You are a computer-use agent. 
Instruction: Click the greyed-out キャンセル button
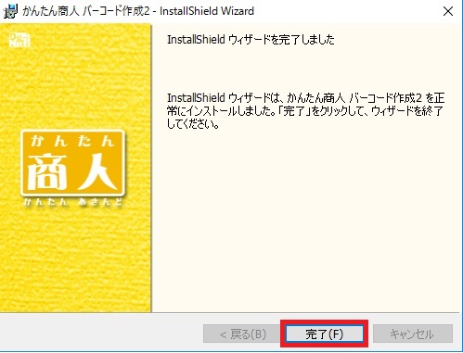(x=413, y=334)
